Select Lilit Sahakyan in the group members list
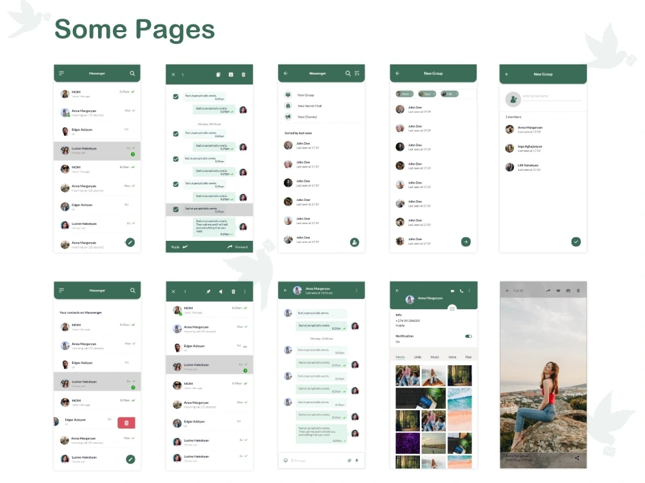The image size is (645, 483). coord(543,167)
